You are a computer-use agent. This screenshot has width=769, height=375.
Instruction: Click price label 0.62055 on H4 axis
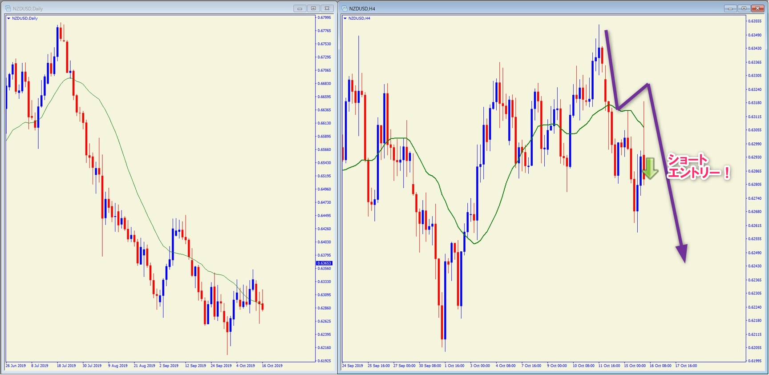coord(755,348)
